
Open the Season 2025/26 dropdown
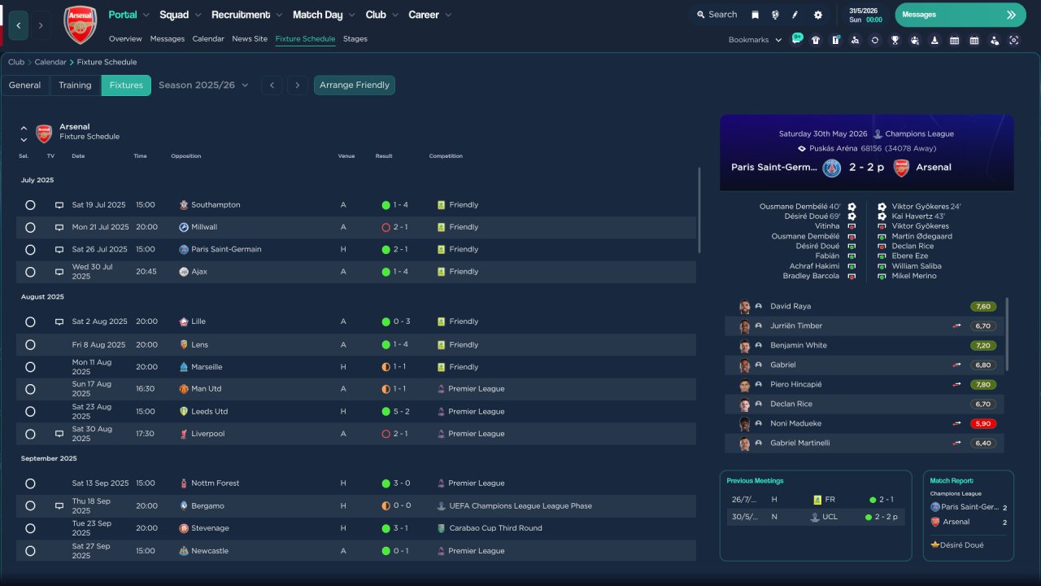pyautogui.click(x=203, y=85)
